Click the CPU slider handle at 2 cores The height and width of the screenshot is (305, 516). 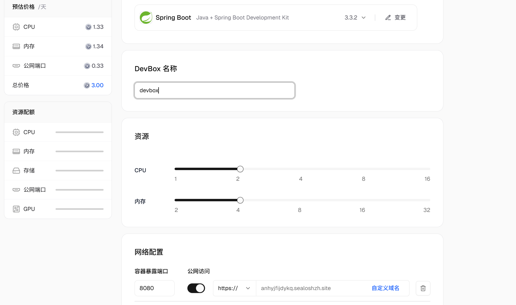[x=240, y=169]
